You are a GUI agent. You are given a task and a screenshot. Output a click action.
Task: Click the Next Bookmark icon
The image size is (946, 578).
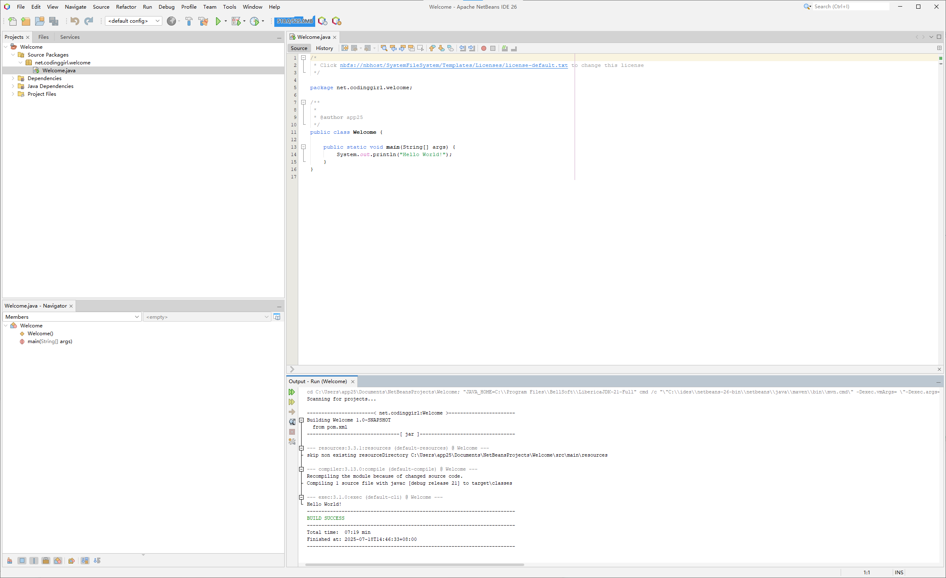[x=441, y=48]
